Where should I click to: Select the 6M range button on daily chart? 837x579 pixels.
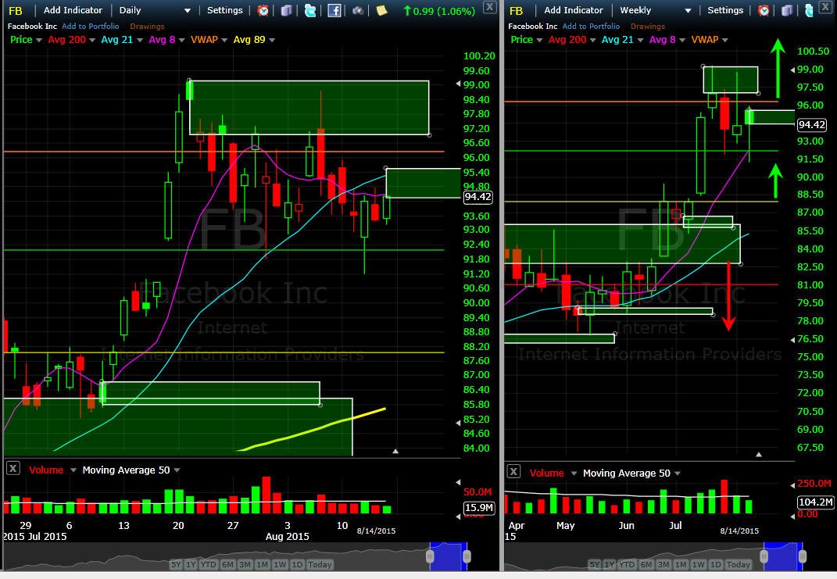[227, 565]
